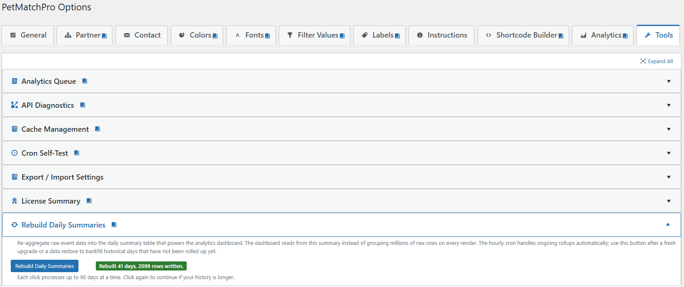
Task: Click the License Summary section title
Action: click(51, 201)
